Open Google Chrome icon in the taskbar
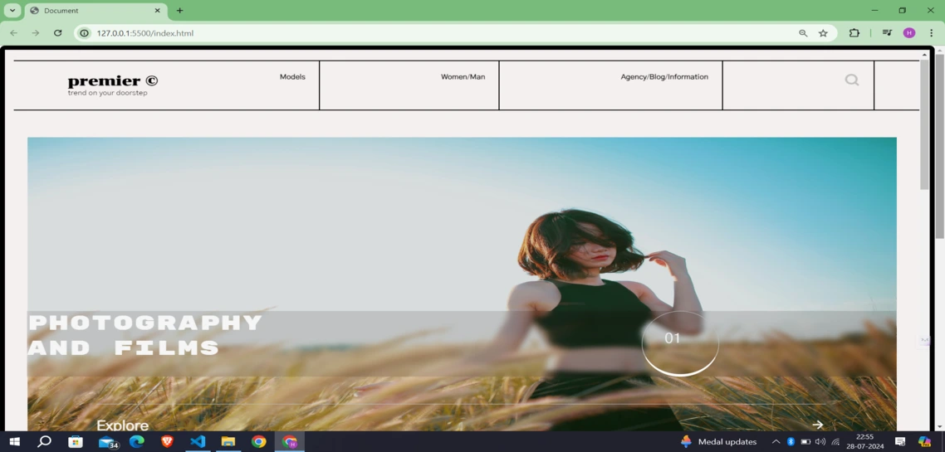 pos(258,442)
